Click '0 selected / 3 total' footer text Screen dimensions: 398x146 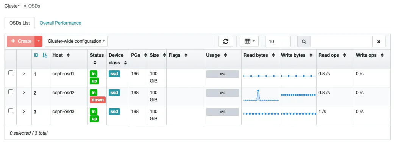point(29,133)
